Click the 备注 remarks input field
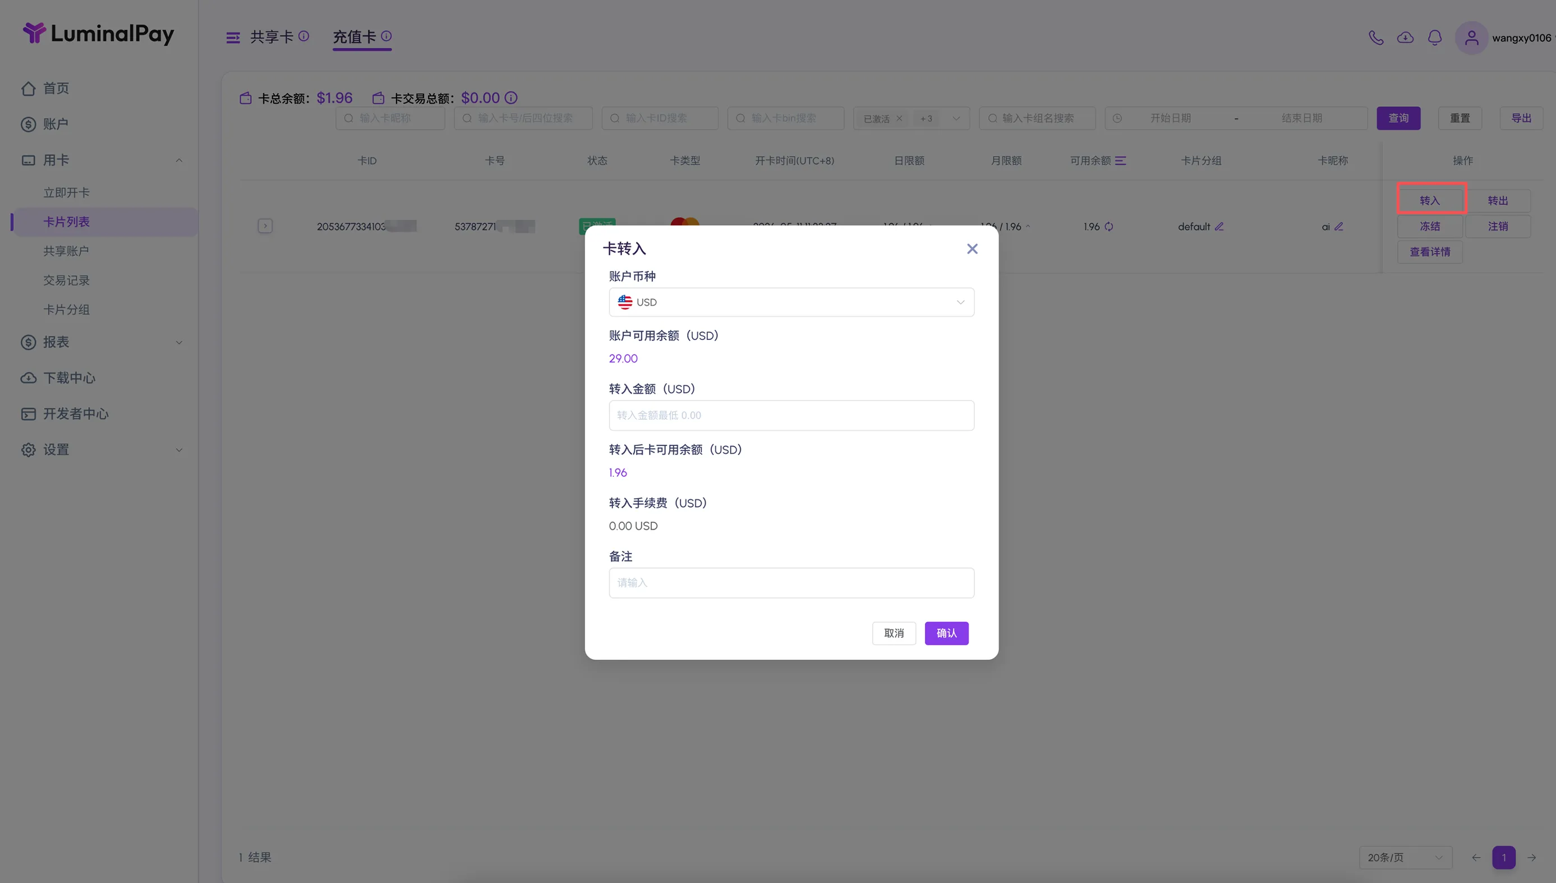The width and height of the screenshot is (1556, 883). coord(791,583)
